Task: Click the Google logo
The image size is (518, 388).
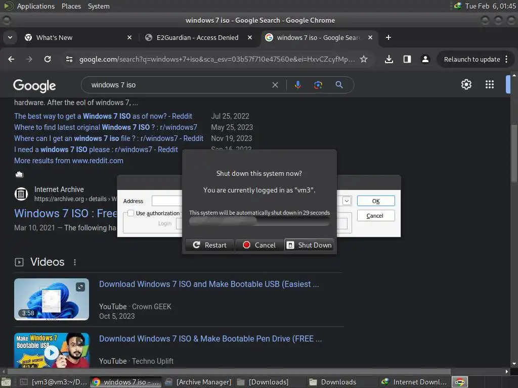Action: (34, 85)
